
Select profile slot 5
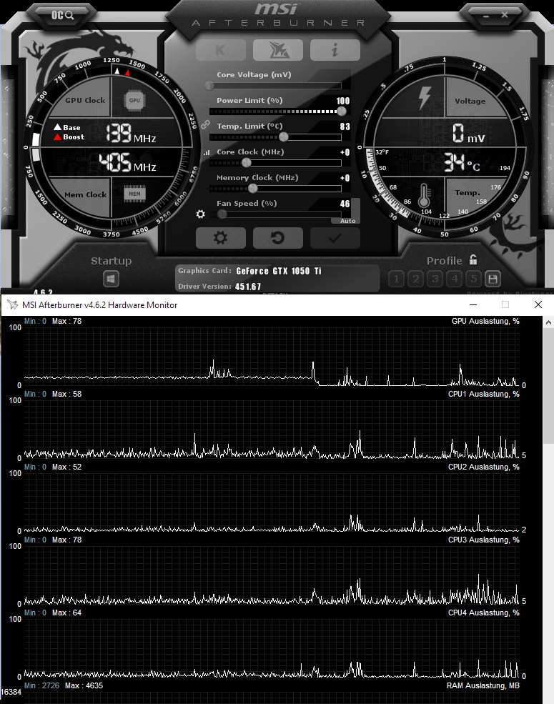pos(474,279)
